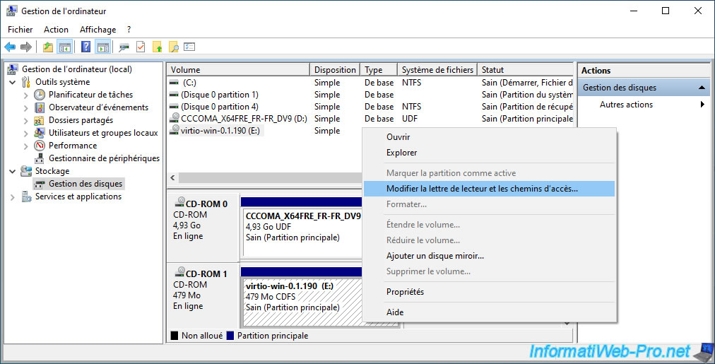Click the Up one level folder icon
The image size is (715, 364).
[x=48, y=47]
